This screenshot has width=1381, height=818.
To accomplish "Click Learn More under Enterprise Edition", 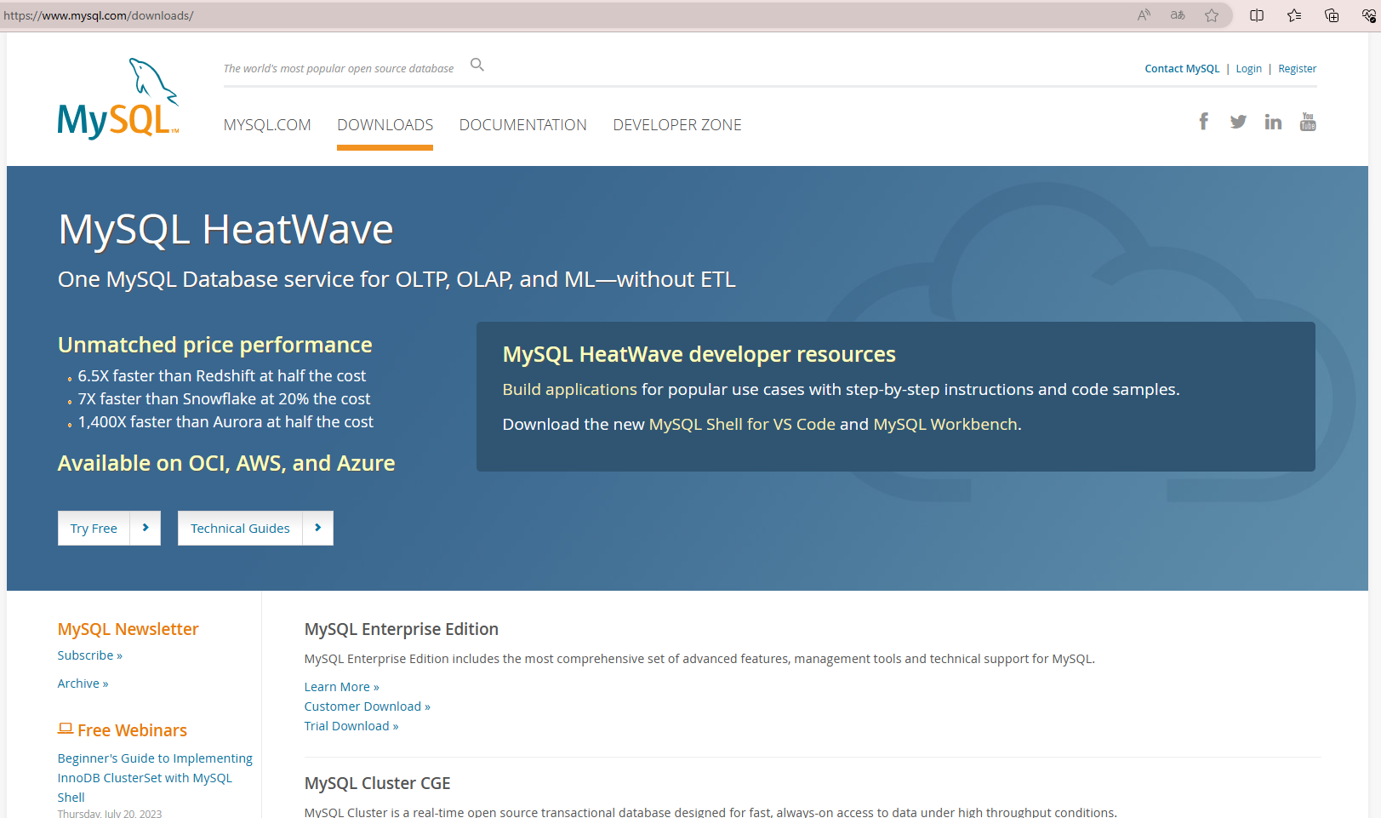I will [342, 687].
